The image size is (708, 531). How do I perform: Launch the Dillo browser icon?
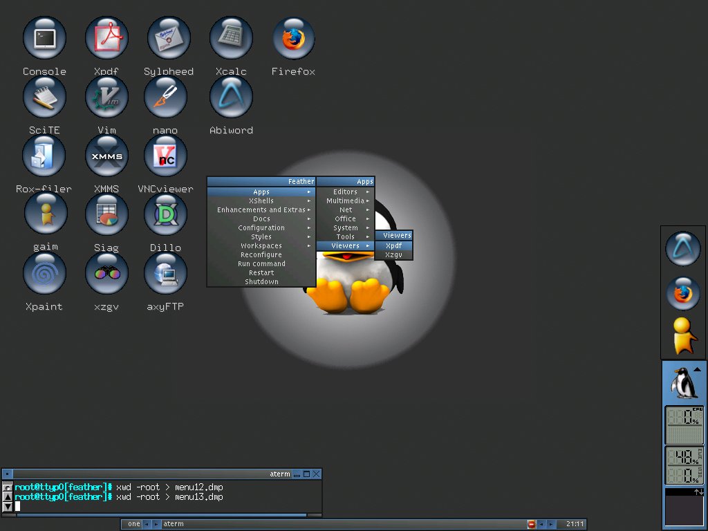(x=165, y=214)
